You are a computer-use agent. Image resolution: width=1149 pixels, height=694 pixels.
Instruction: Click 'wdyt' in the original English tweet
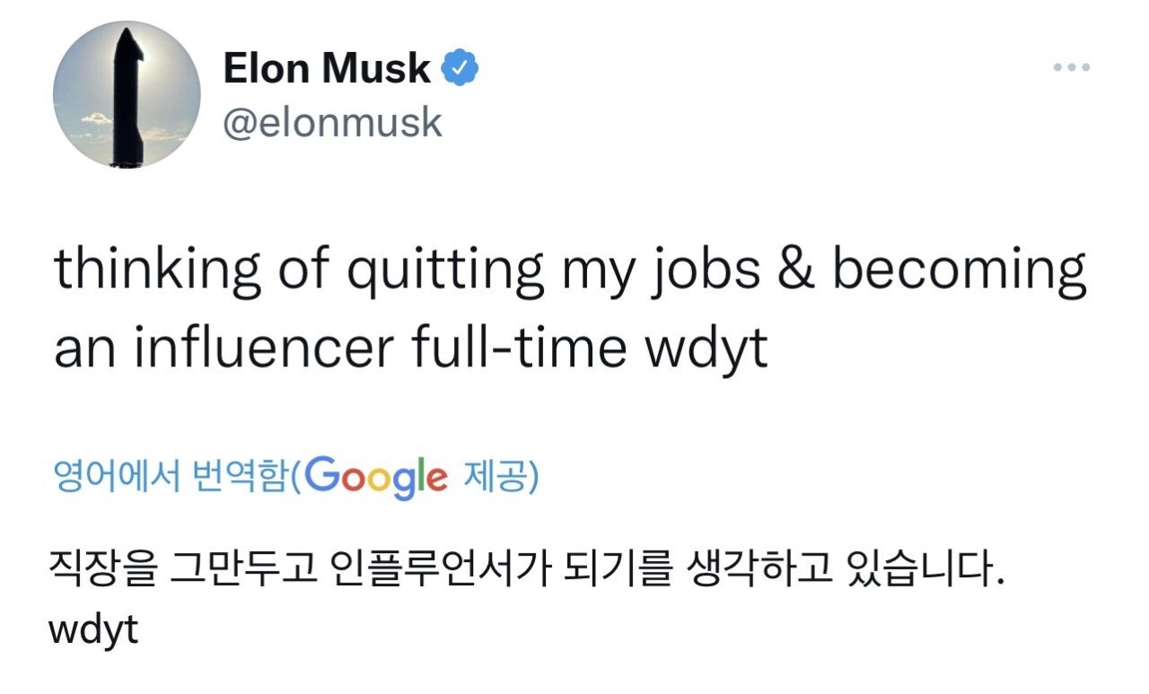pos(707,349)
